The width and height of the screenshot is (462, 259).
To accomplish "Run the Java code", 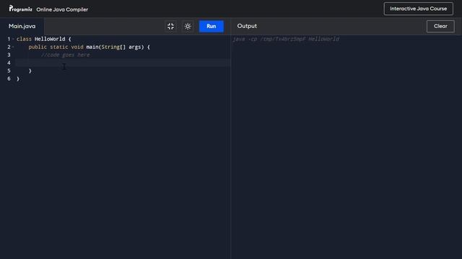I will click(x=212, y=27).
